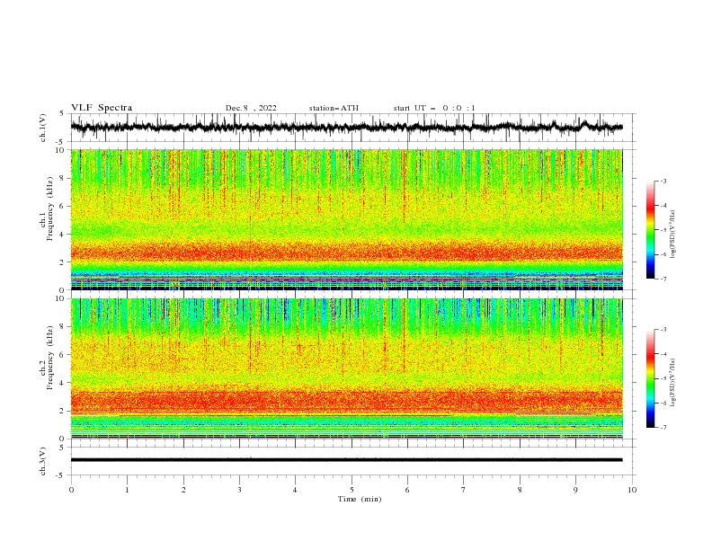The height and width of the screenshot is (550, 712).
Task: Click time axis tick label "3"
Action: click(239, 490)
